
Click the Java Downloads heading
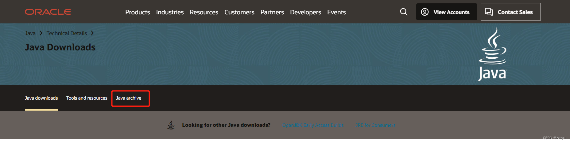(x=60, y=47)
